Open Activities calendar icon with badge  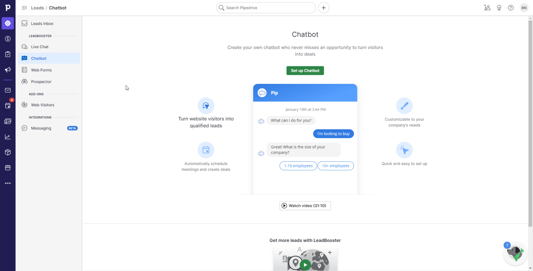[8, 106]
